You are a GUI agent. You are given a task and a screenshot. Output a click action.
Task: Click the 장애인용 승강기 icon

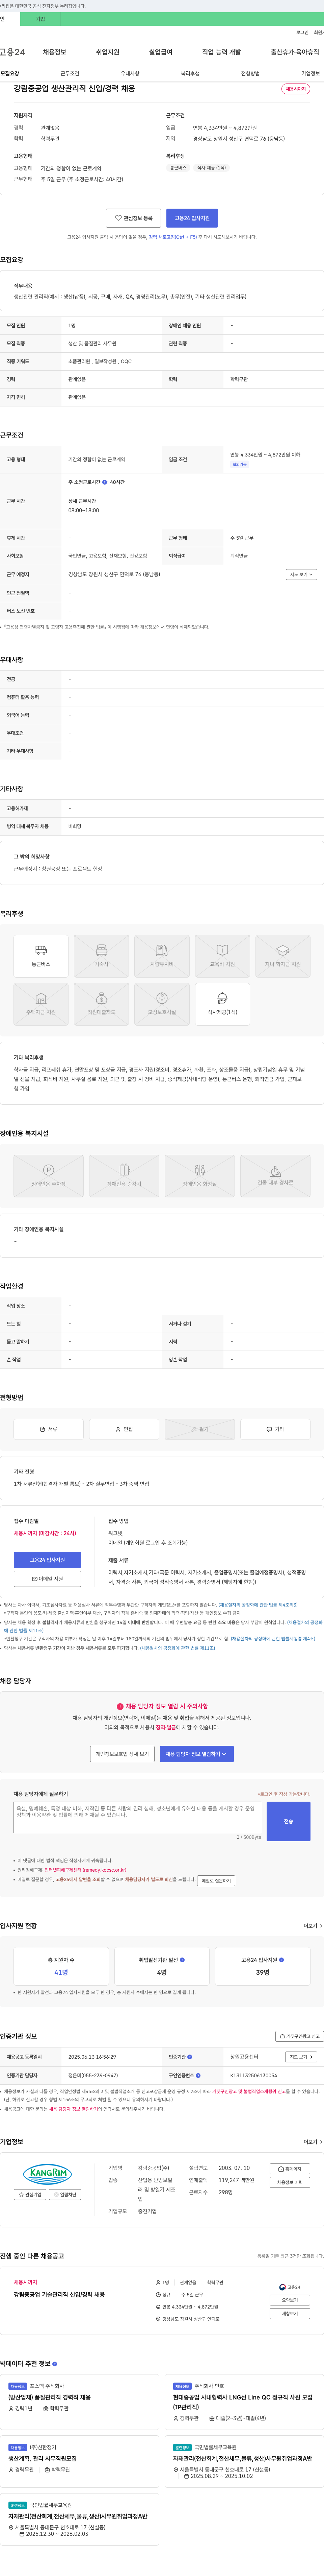125,1176
